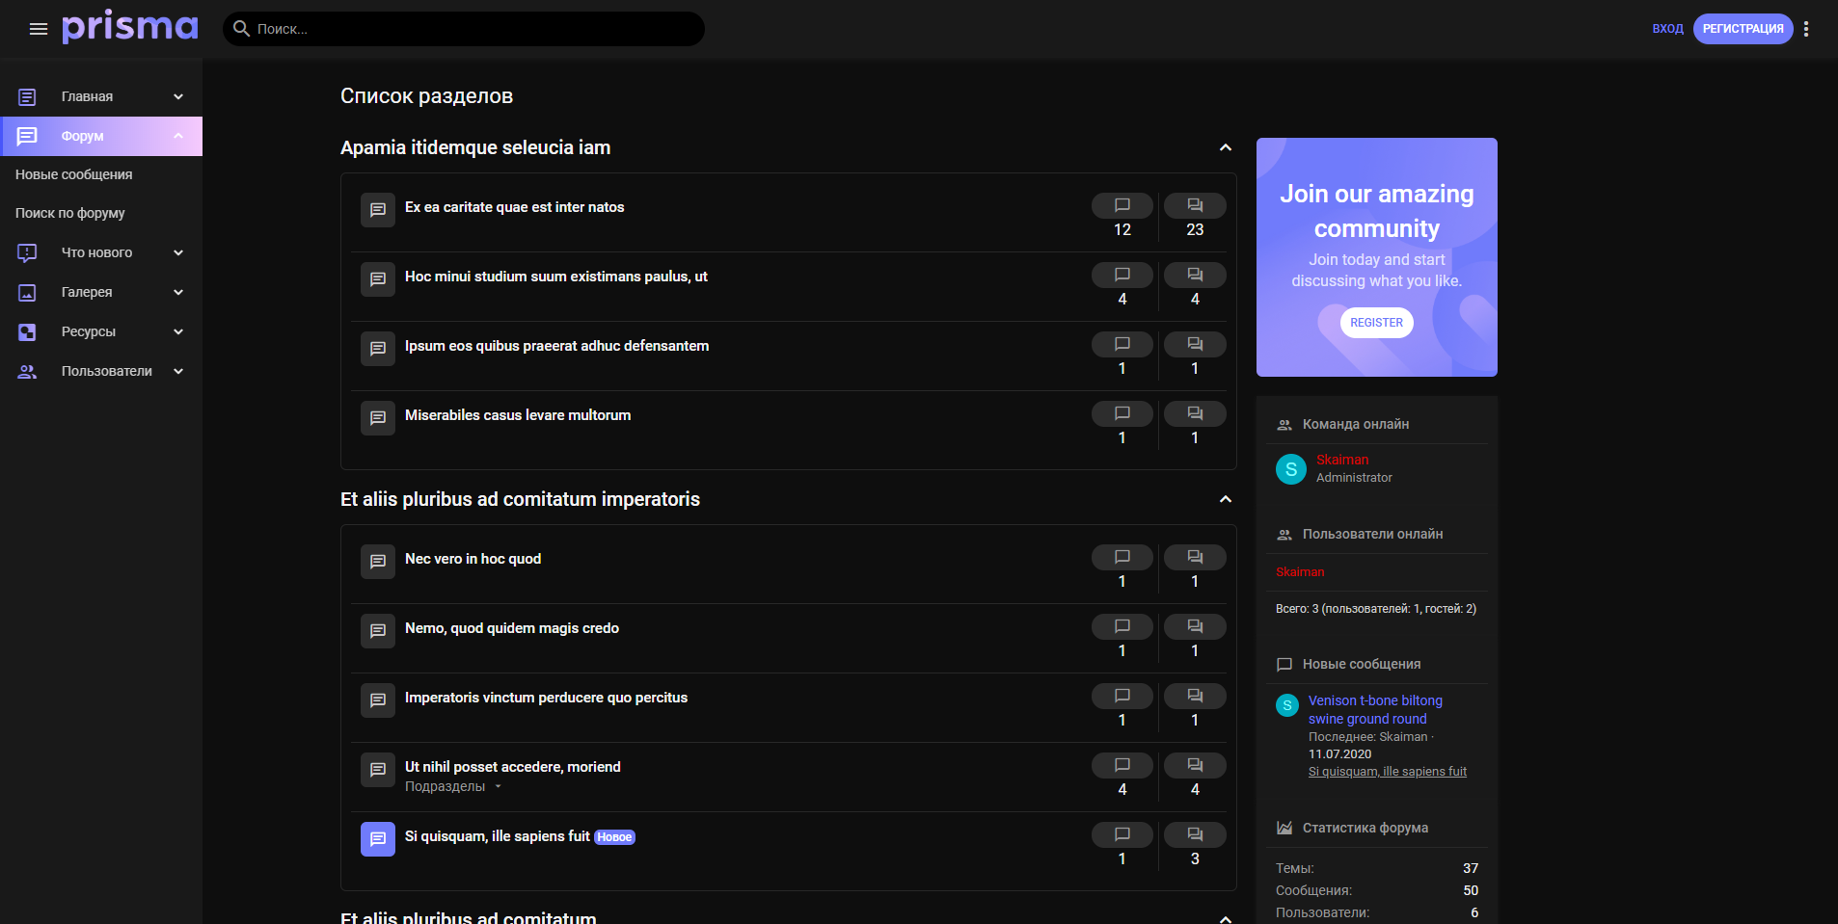Collapse Et aliis pluribus ad comitatum imperatoris
Screen dimensions: 1838x924
click(1225, 499)
